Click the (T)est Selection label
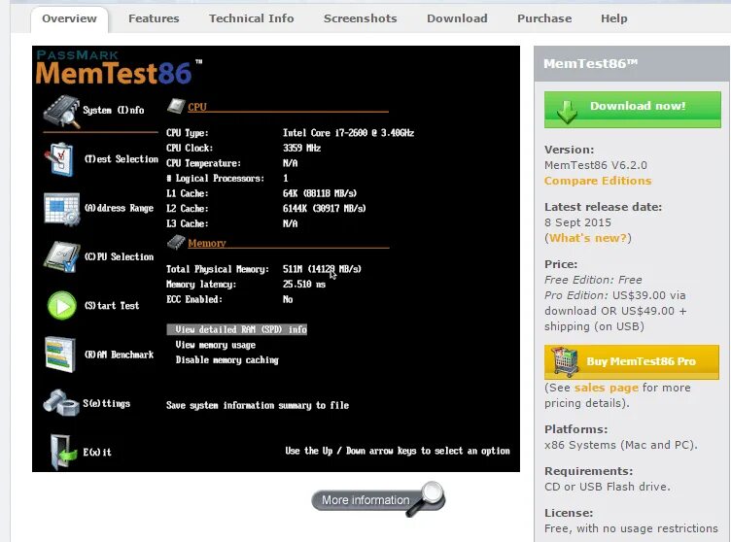Image resolution: width=731 pixels, height=542 pixels. tap(122, 159)
